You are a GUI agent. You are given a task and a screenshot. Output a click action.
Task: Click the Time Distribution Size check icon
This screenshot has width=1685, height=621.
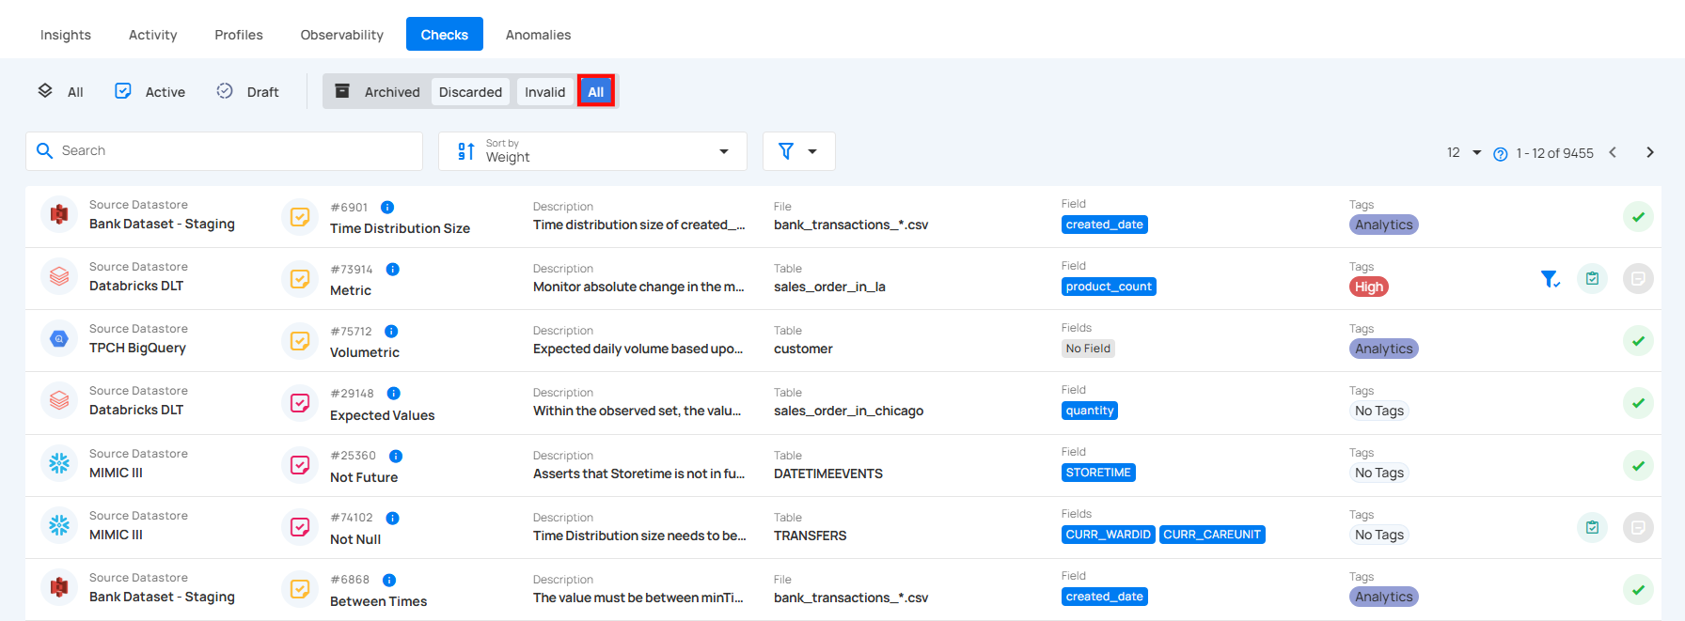point(300,217)
